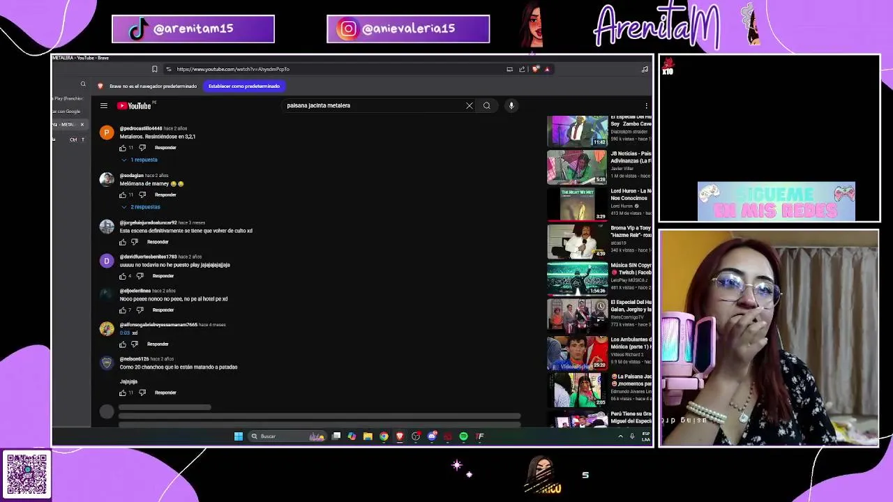Show hidden system tray icons chevron
Viewport: 893px width, 502px height.
(x=620, y=436)
